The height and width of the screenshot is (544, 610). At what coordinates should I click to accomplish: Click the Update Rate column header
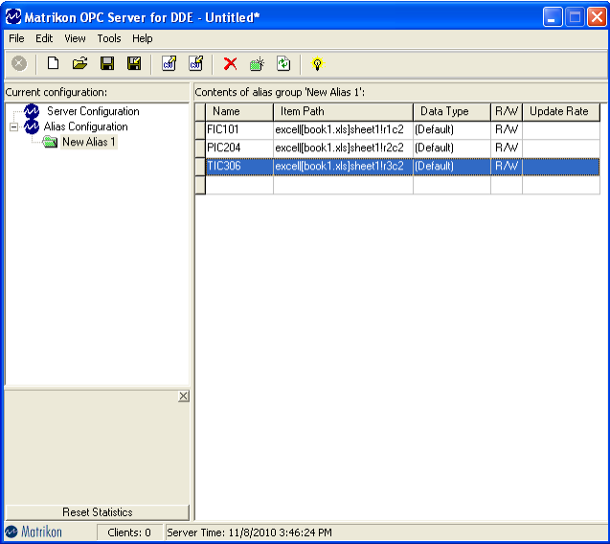tap(560, 112)
